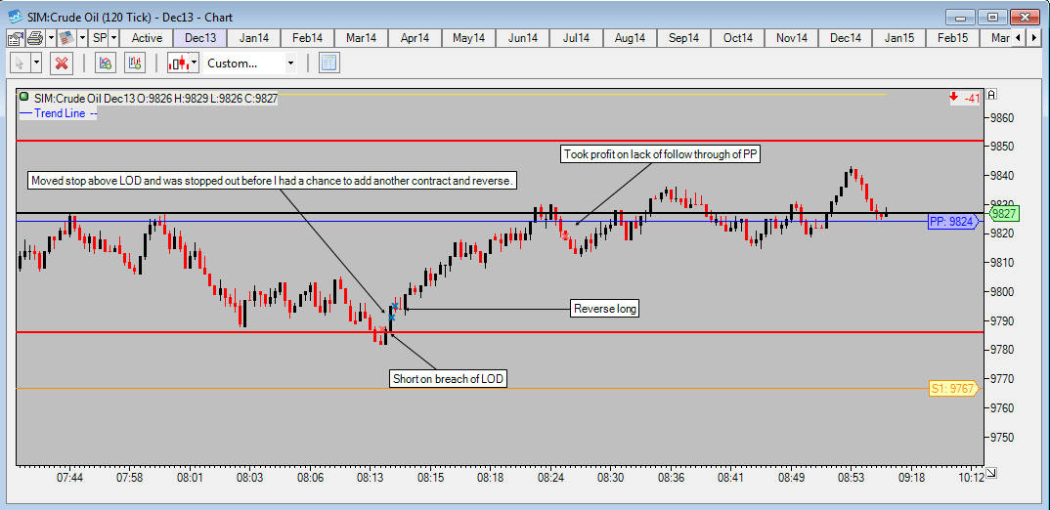Click the 07:44 time axis label
This screenshot has width=1050, height=510.
69,477
